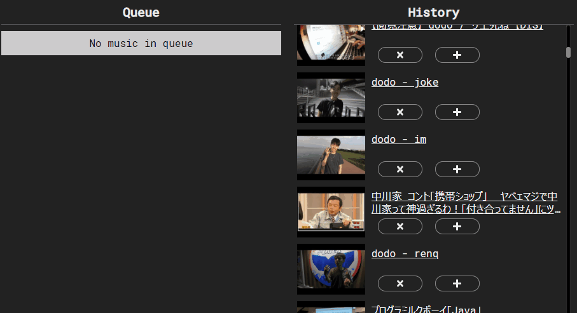The height and width of the screenshot is (313, 577).
Task: Click the 中川家 コント video thumbnail
Action: 331,212
